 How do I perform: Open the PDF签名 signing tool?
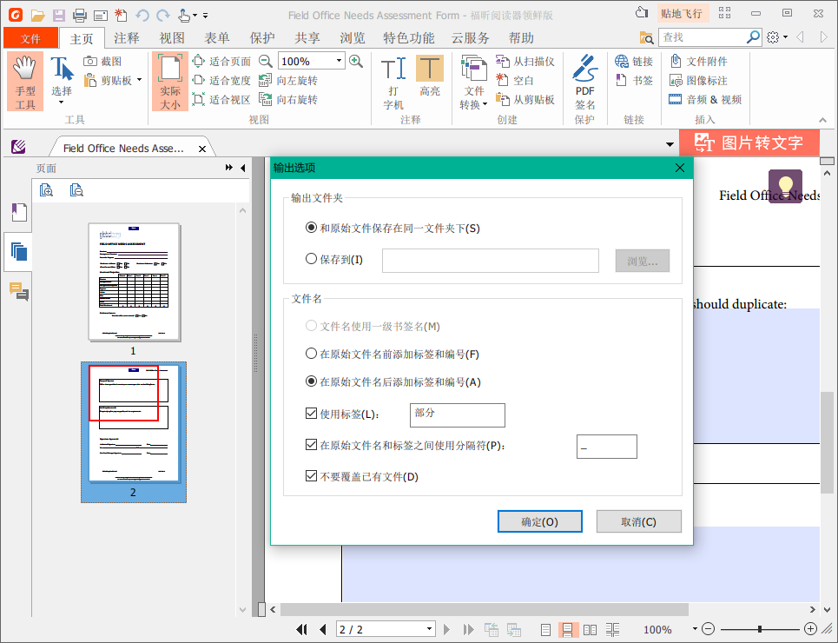584,78
